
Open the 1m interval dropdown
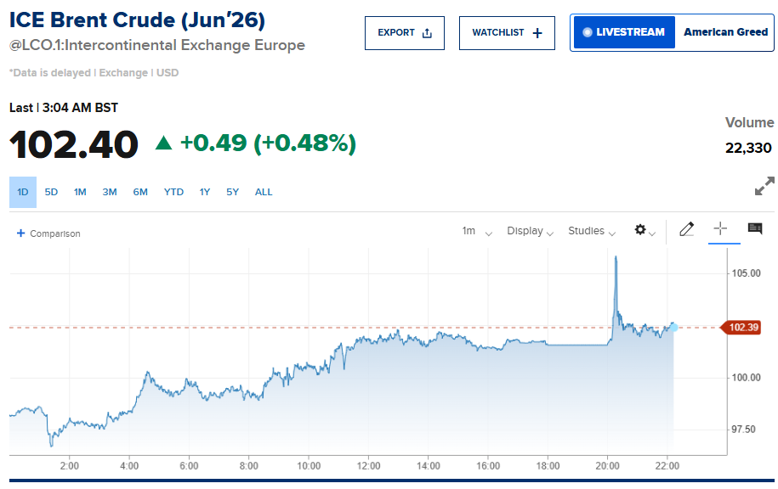point(476,231)
